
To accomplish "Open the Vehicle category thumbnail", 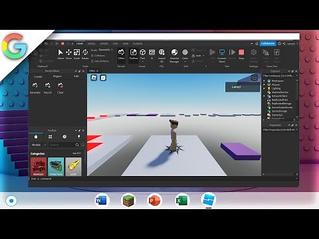I will 39,167.
